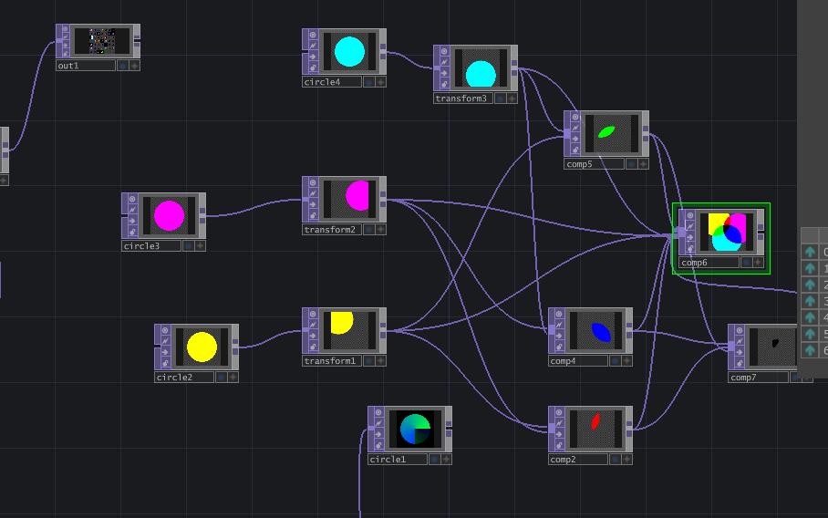This screenshot has height=518, width=828.
Task: Toggle the blue display flag on circle2
Action: click(222, 377)
